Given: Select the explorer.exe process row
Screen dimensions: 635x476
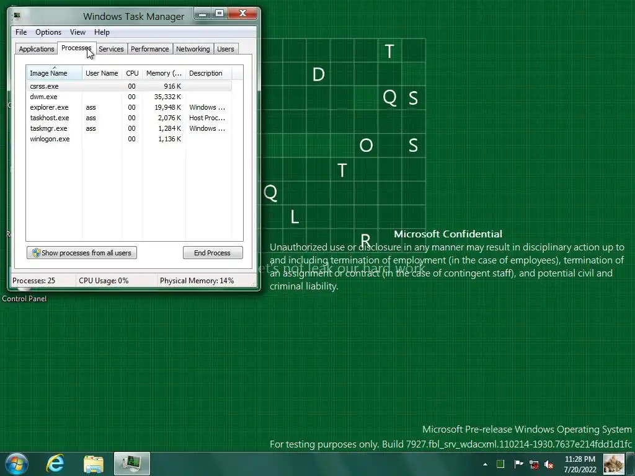Looking at the screenshot, I should 129,107.
